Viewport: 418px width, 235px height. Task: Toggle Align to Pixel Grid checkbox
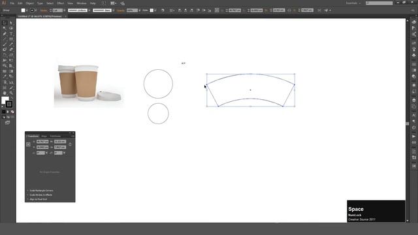point(27,199)
